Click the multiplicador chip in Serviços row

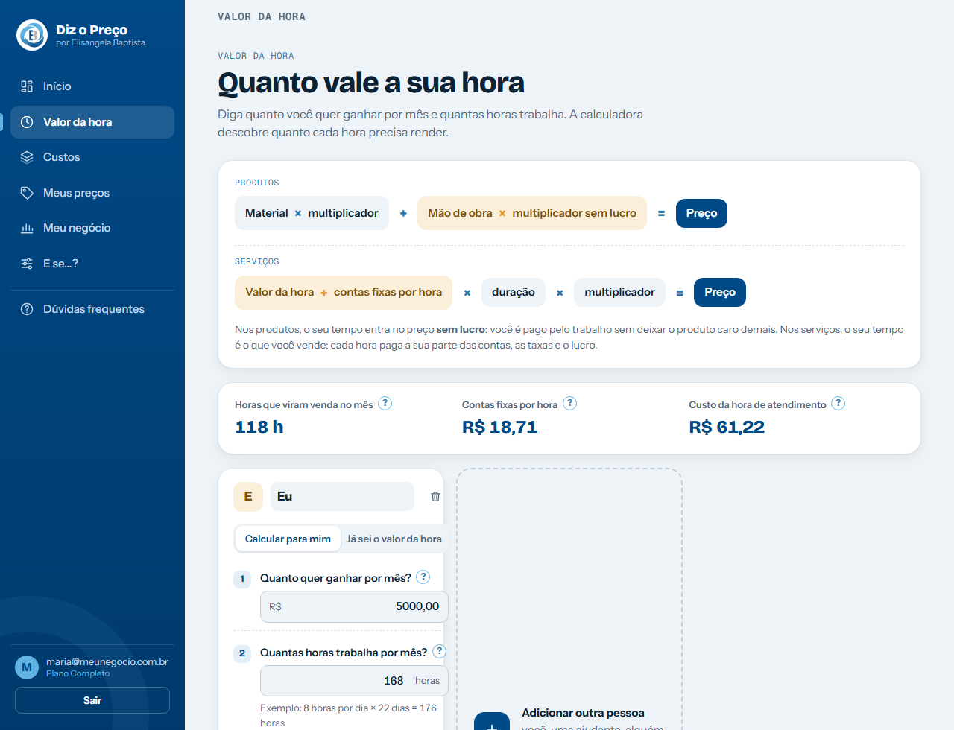[619, 292]
